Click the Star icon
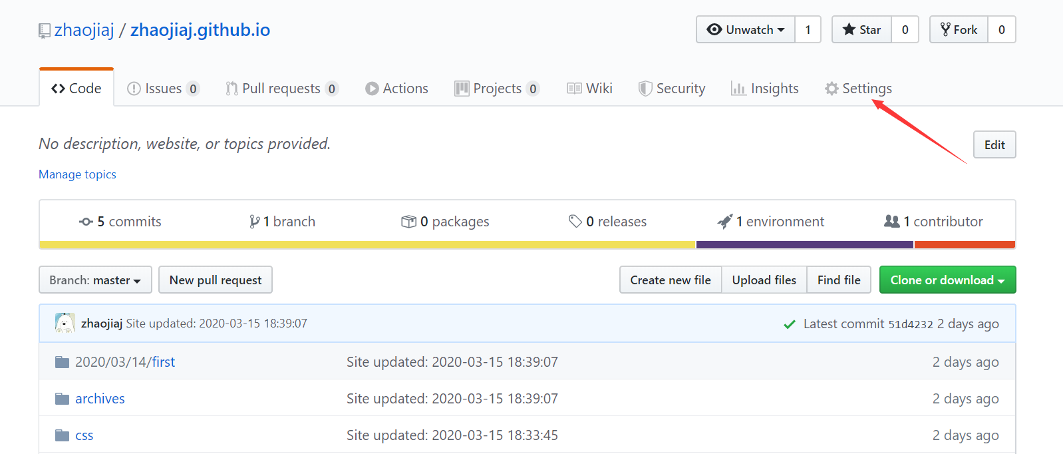 [849, 29]
